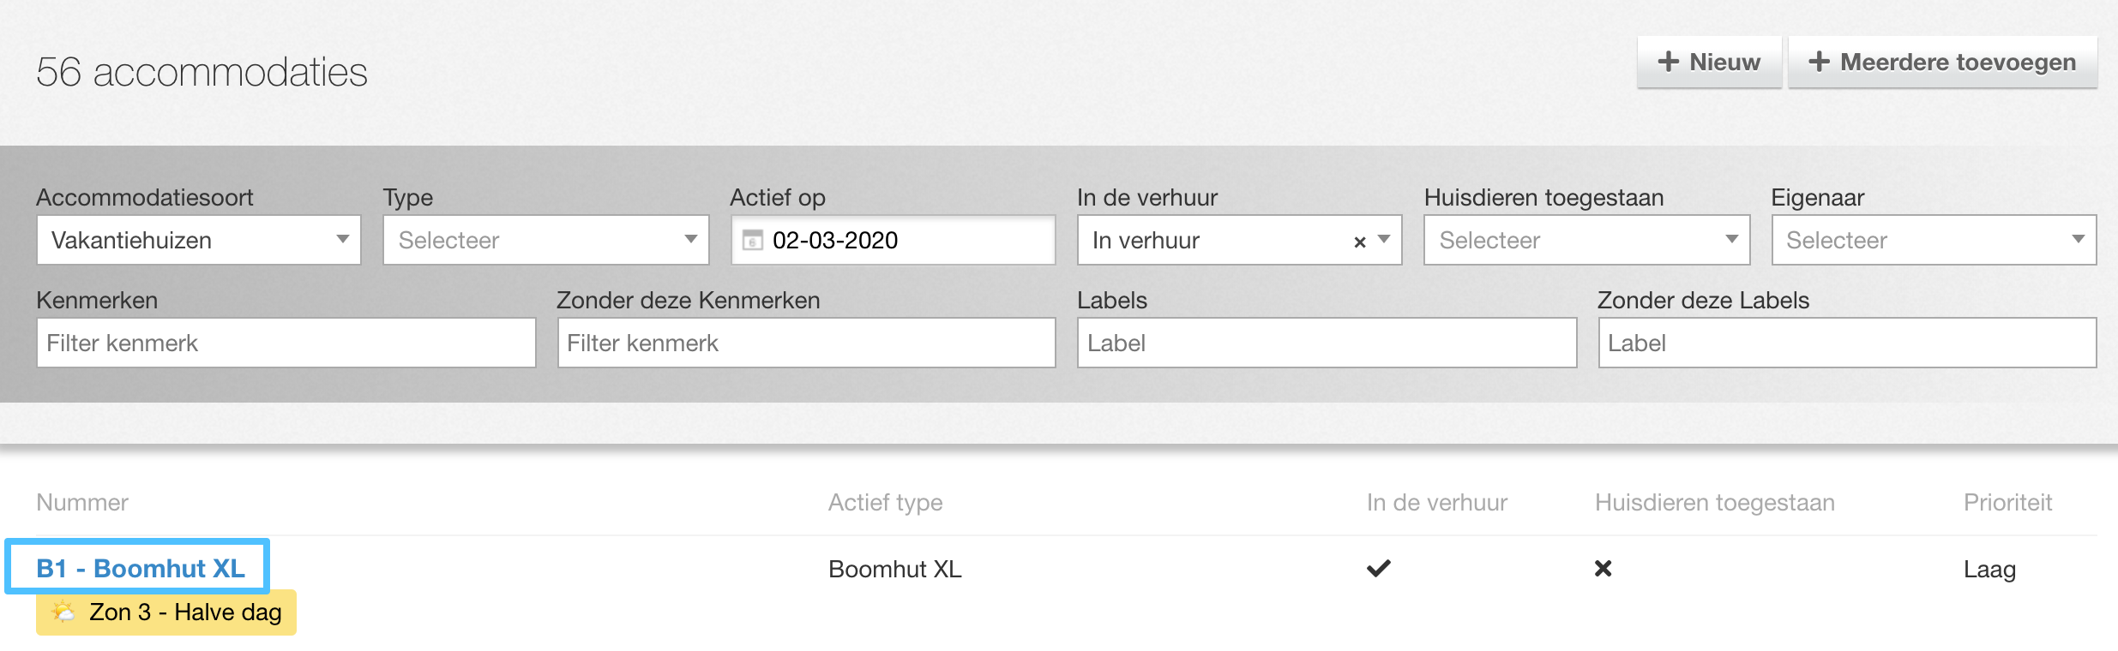
Task: Click the plus icon on Meerdere toevoegen
Action: pyautogui.click(x=1819, y=62)
